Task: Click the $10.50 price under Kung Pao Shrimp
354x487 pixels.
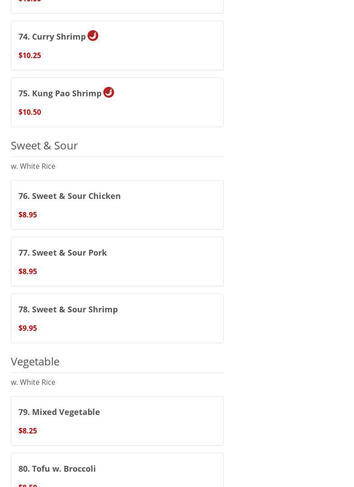Action: [x=30, y=112]
